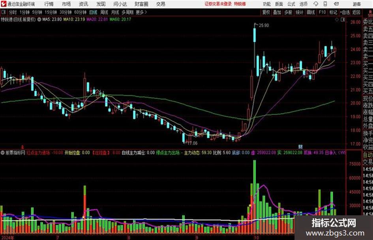Toggle the chart side panel icon near 26.00
Screen dimensions: 373x240
click(x=343, y=20)
